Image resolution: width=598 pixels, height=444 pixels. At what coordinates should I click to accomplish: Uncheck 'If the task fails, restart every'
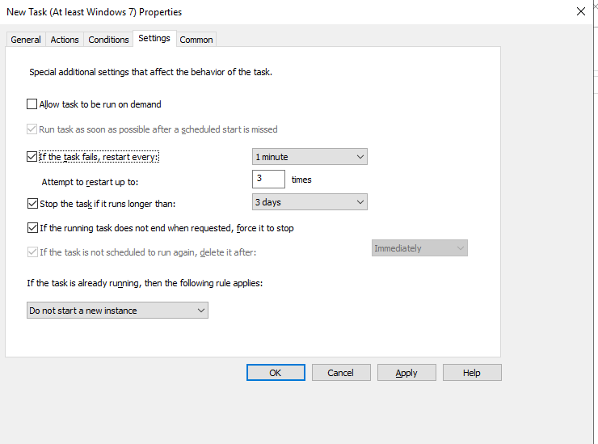pos(32,157)
